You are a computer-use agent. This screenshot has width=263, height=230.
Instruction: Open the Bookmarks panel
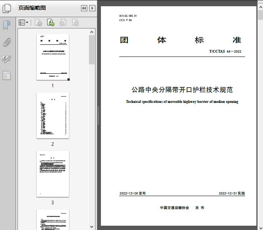tap(7, 25)
